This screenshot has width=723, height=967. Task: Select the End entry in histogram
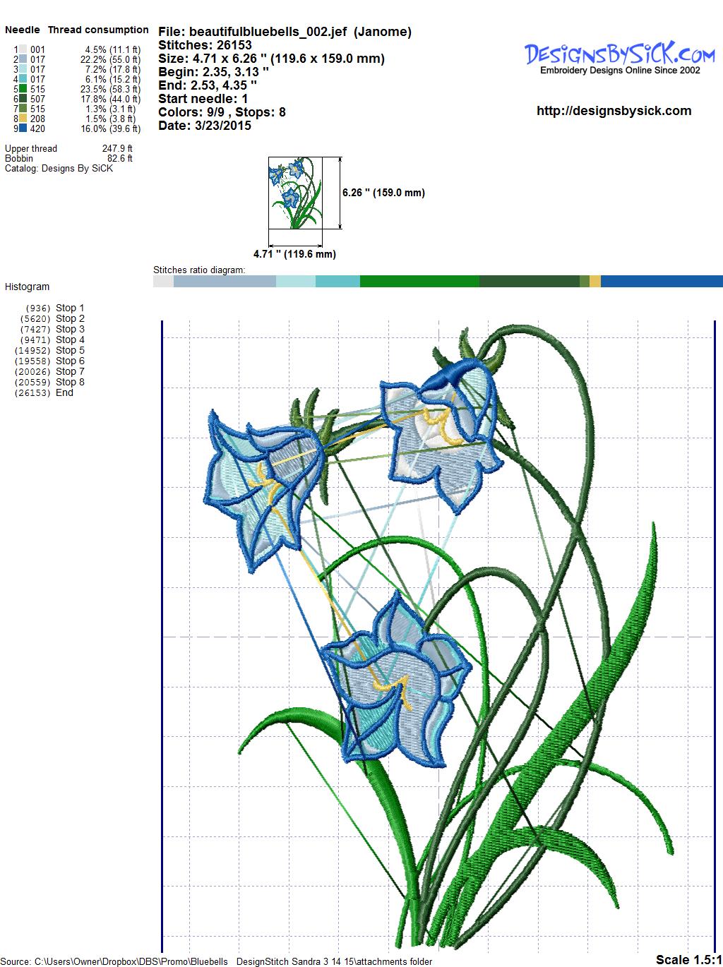coord(64,392)
